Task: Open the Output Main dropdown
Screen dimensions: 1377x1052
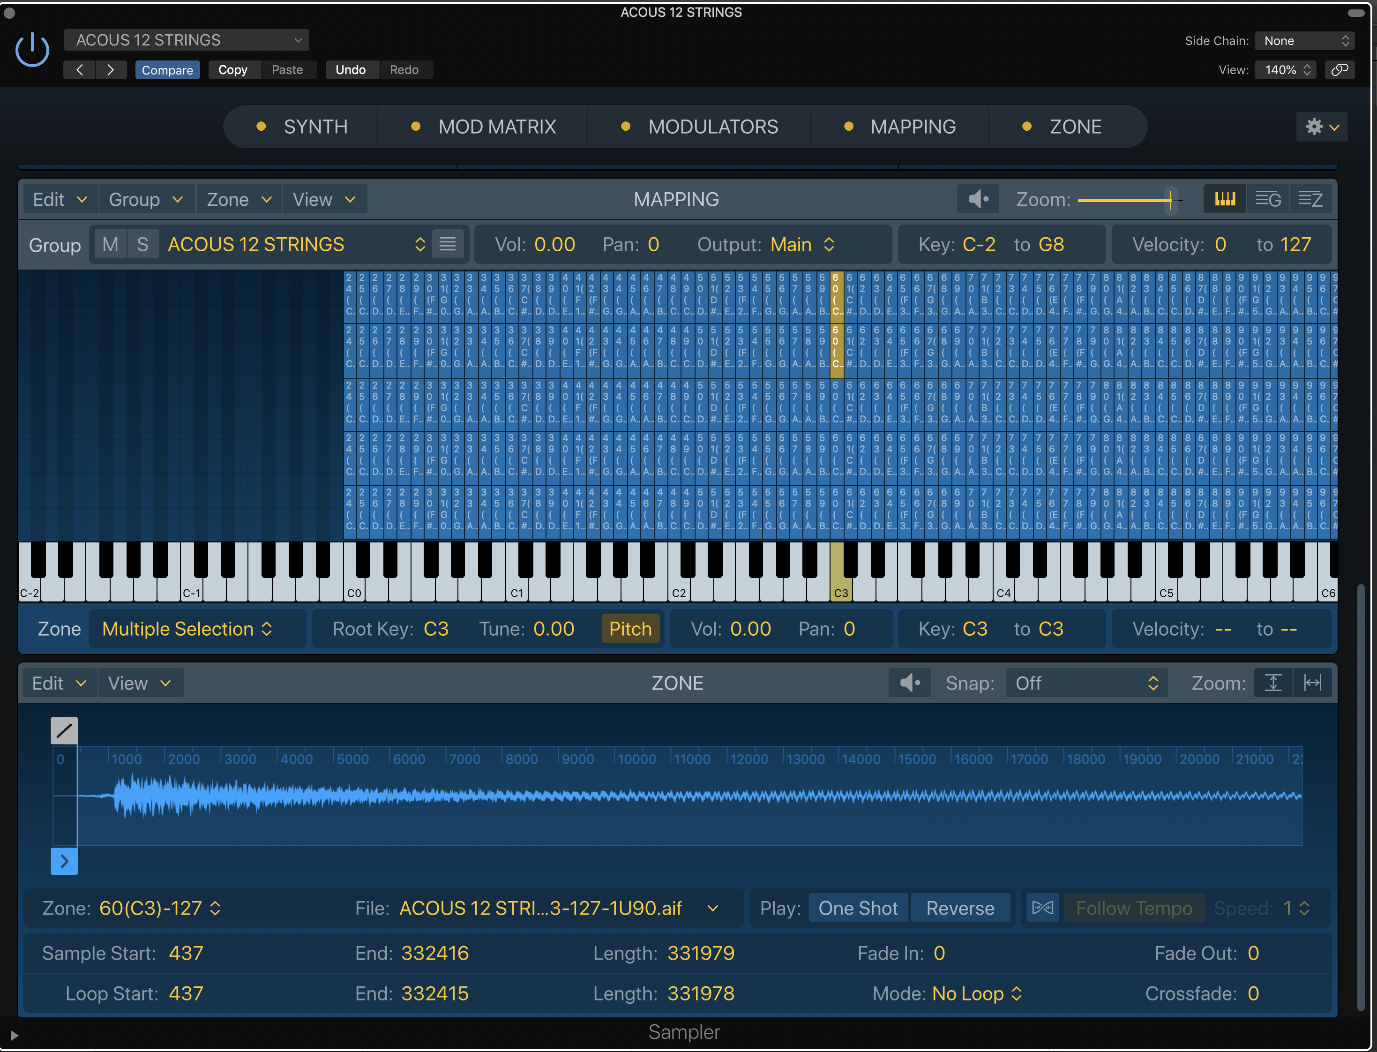Action: click(x=802, y=244)
